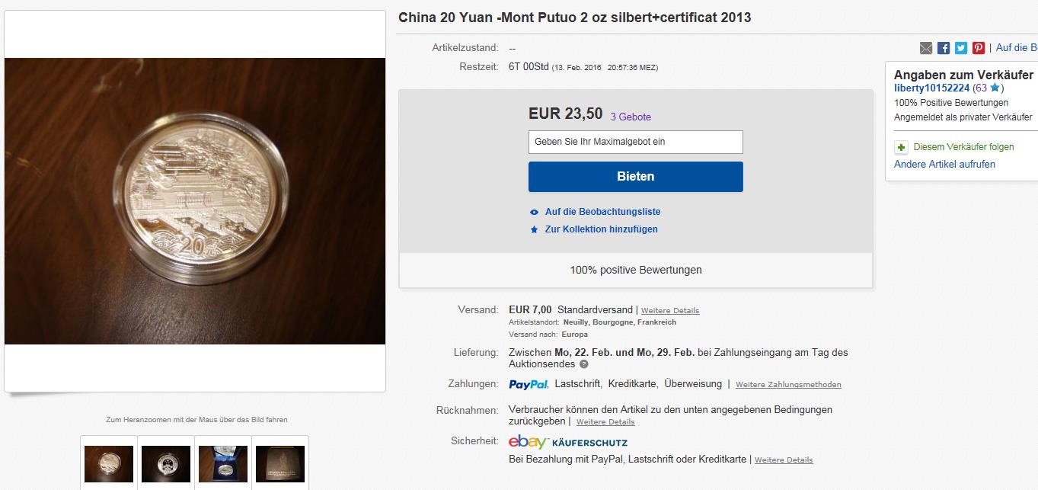This screenshot has height=490, width=1038.
Task: Expand Weitere Zahlungsmethoden
Action: 788,385
